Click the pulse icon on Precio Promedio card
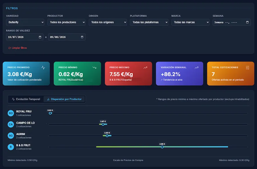Viewport: 257px width, 169px height. (43, 67)
